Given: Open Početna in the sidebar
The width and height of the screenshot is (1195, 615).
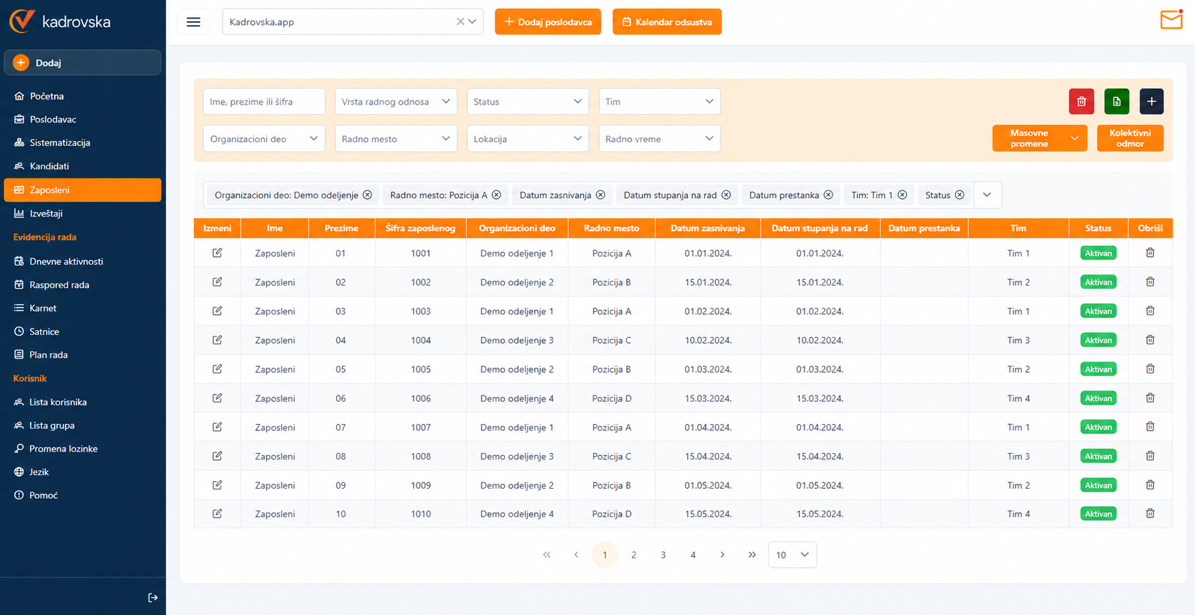Looking at the screenshot, I should (x=46, y=96).
